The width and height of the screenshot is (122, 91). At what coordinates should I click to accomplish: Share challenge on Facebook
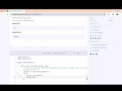(x=91, y=54)
